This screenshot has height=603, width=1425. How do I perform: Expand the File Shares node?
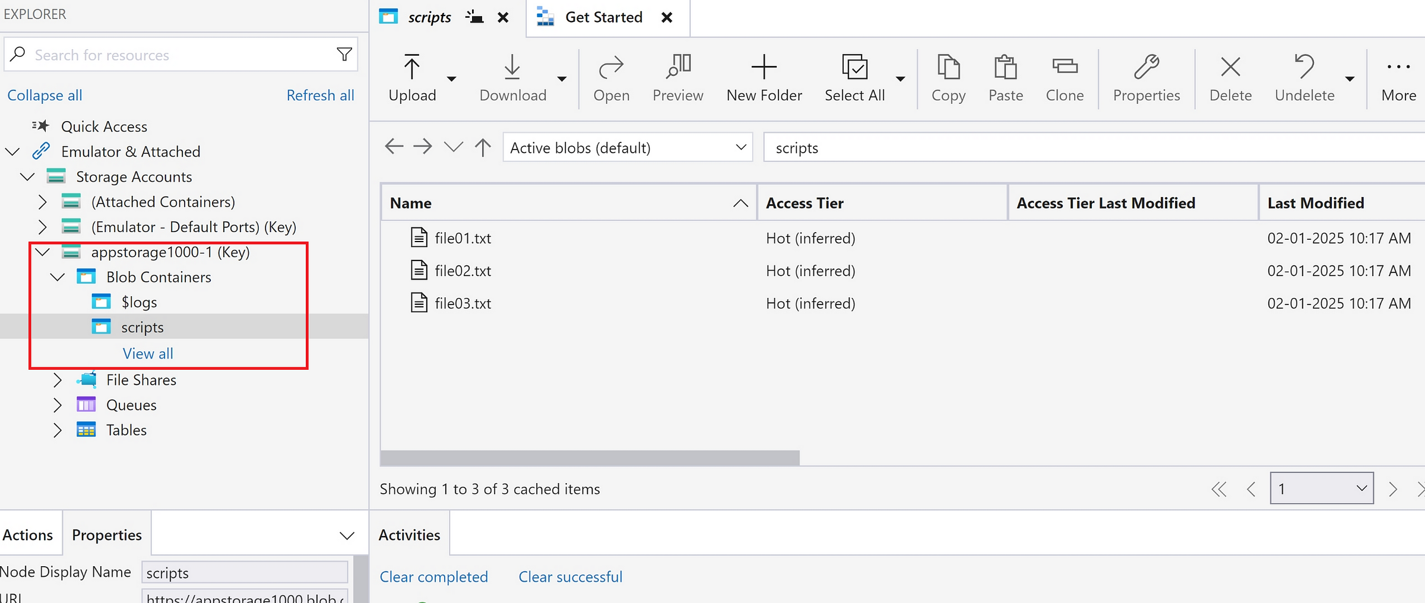58,380
